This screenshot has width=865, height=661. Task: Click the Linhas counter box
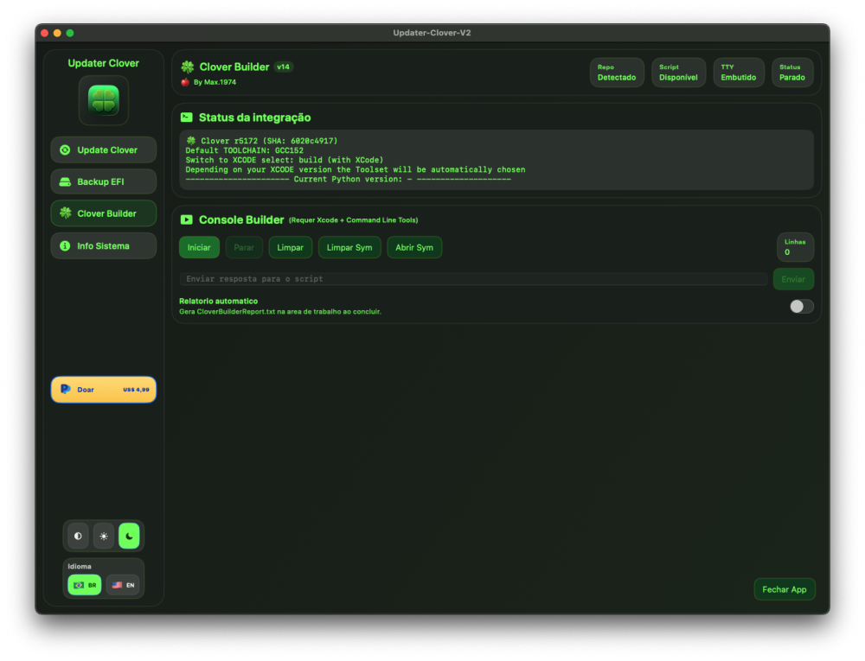tap(795, 247)
